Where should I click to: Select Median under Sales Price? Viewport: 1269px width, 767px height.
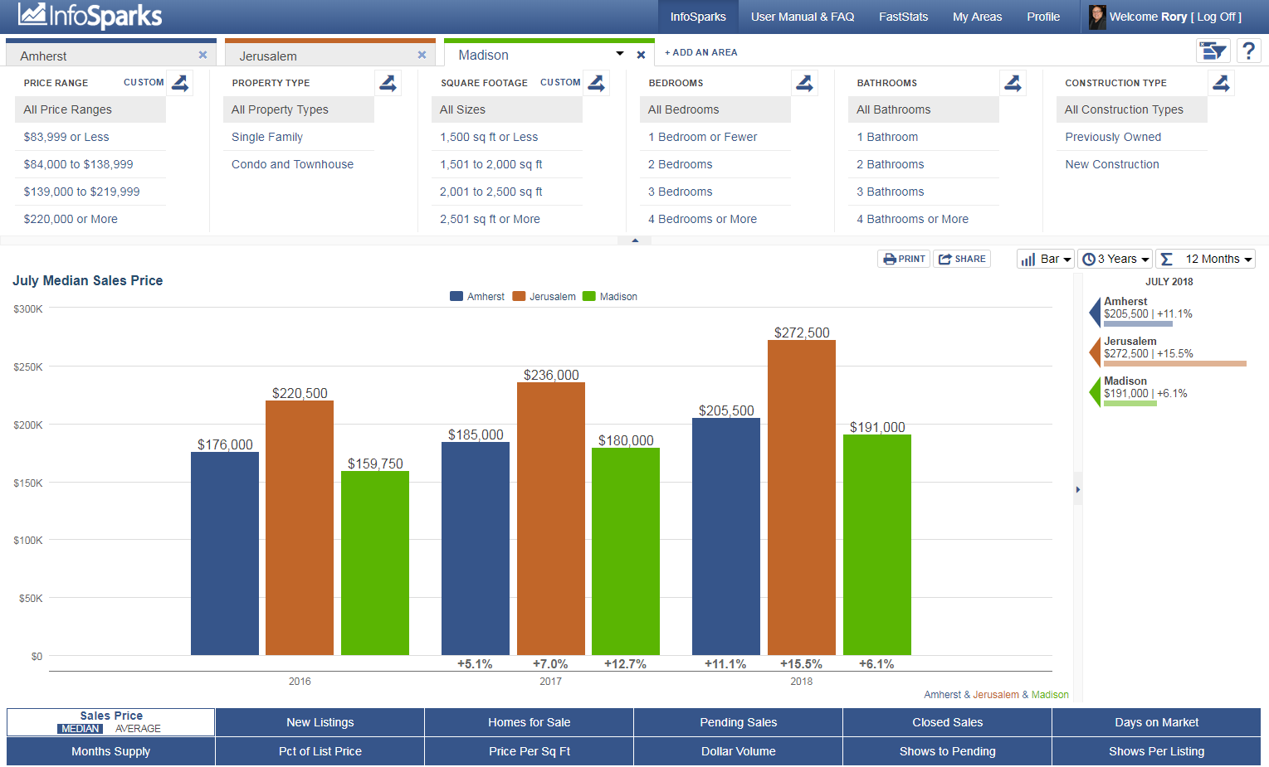pyautogui.click(x=81, y=729)
